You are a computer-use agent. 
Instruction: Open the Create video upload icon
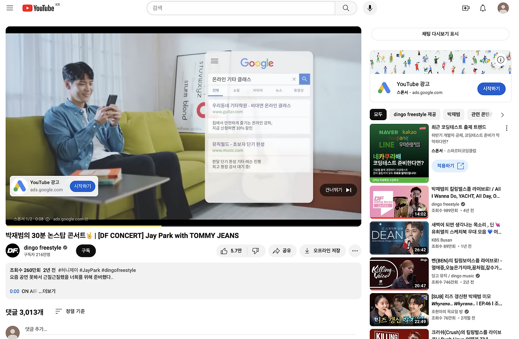[x=465, y=8]
